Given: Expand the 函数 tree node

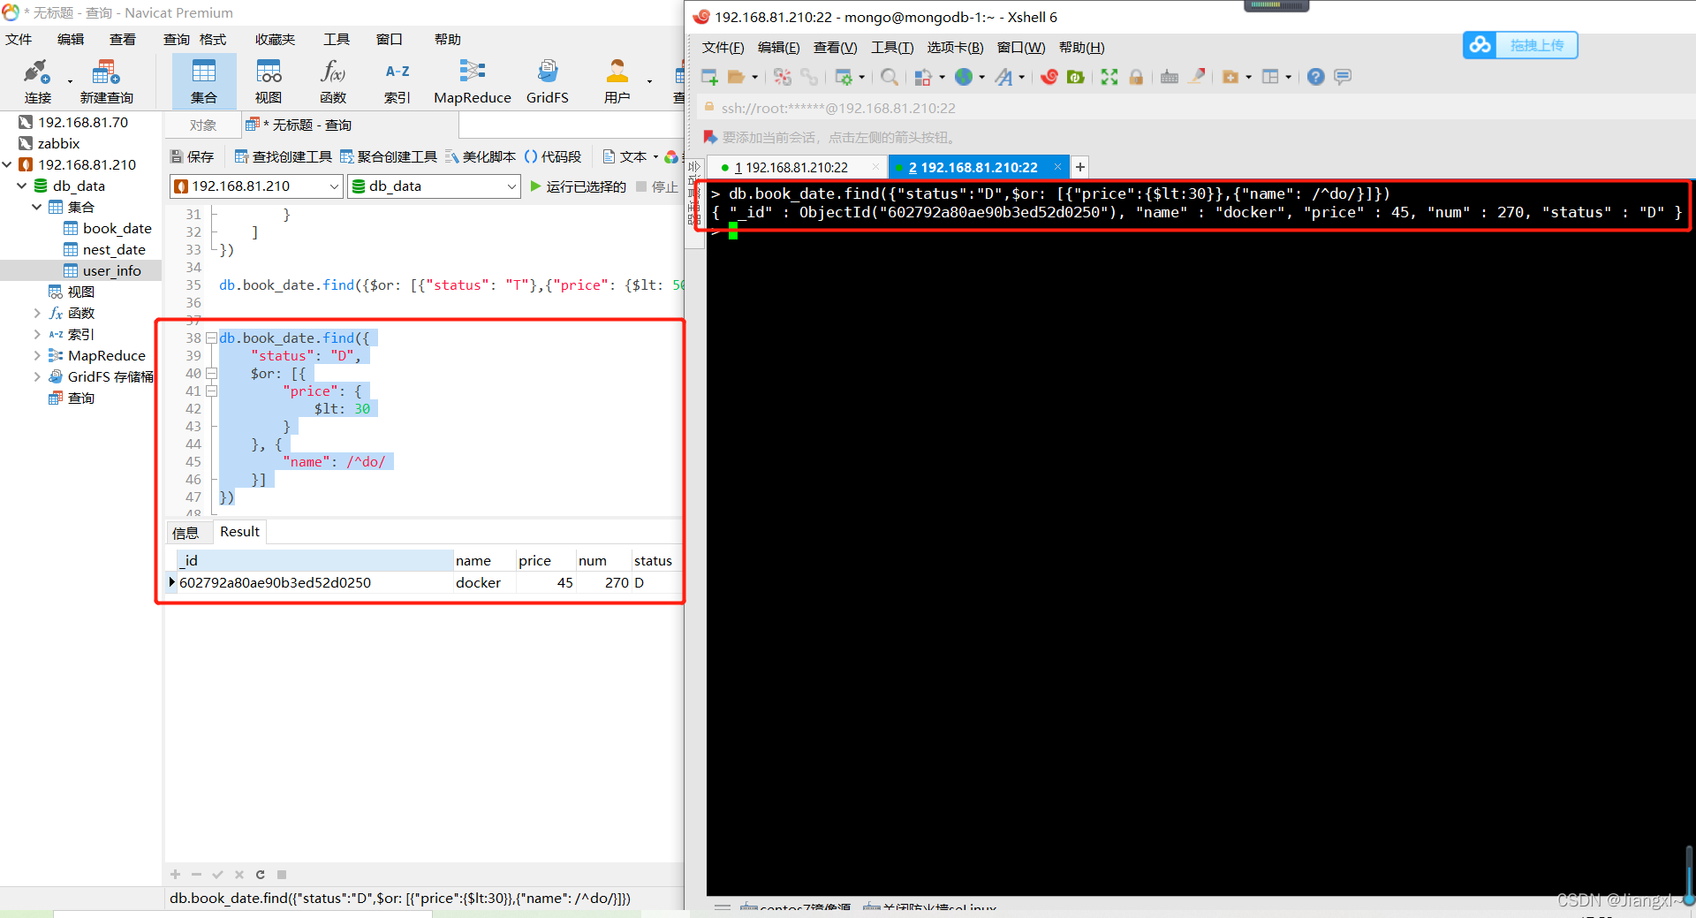Looking at the screenshot, I should click(x=37, y=313).
